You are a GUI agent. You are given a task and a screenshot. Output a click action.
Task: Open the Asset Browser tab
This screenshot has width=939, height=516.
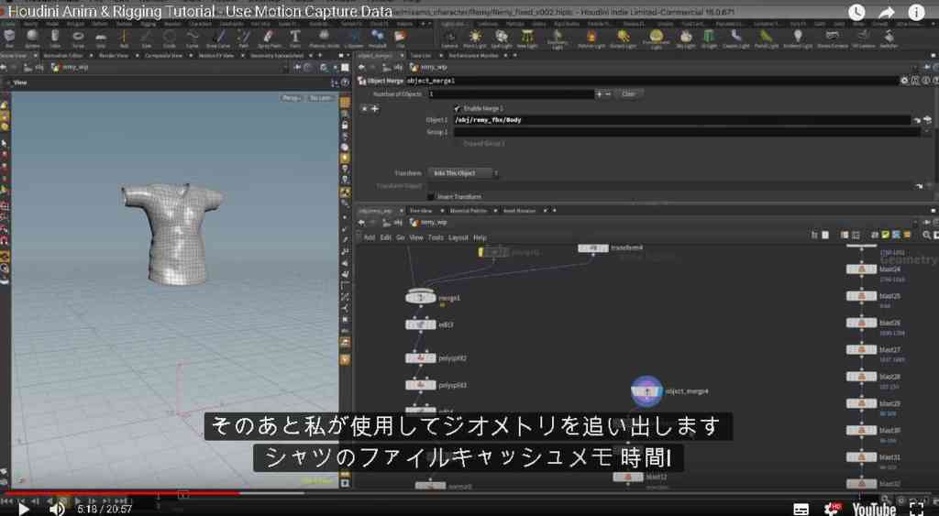[x=519, y=211]
